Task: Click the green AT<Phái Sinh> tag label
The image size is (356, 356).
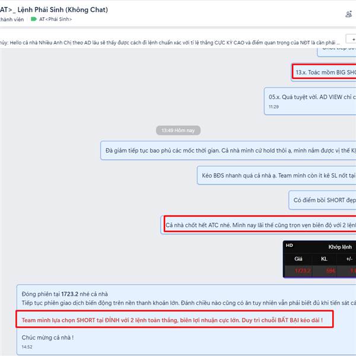Action: (x=52, y=20)
